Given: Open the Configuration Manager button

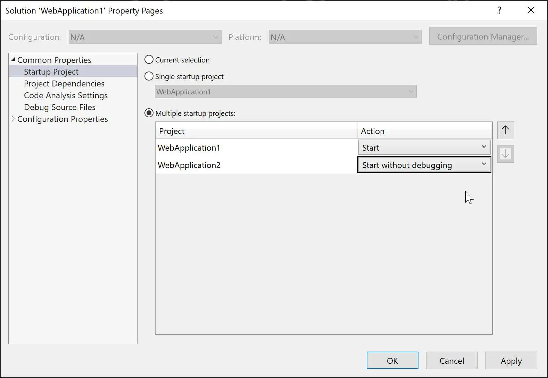Looking at the screenshot, I should click(x=483, y=36).
